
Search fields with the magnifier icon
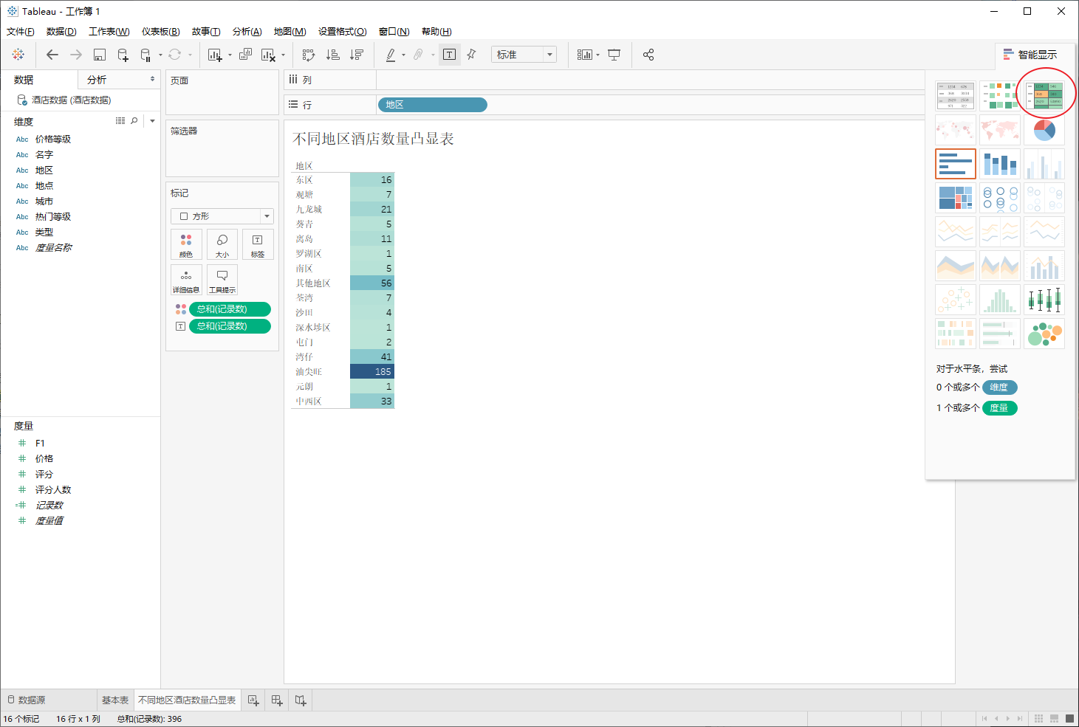pos(134,120)
